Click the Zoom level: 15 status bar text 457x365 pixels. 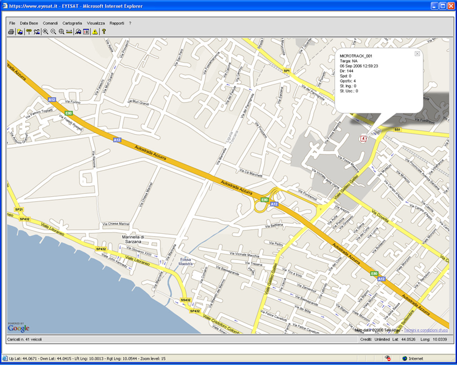coord(153,359)
